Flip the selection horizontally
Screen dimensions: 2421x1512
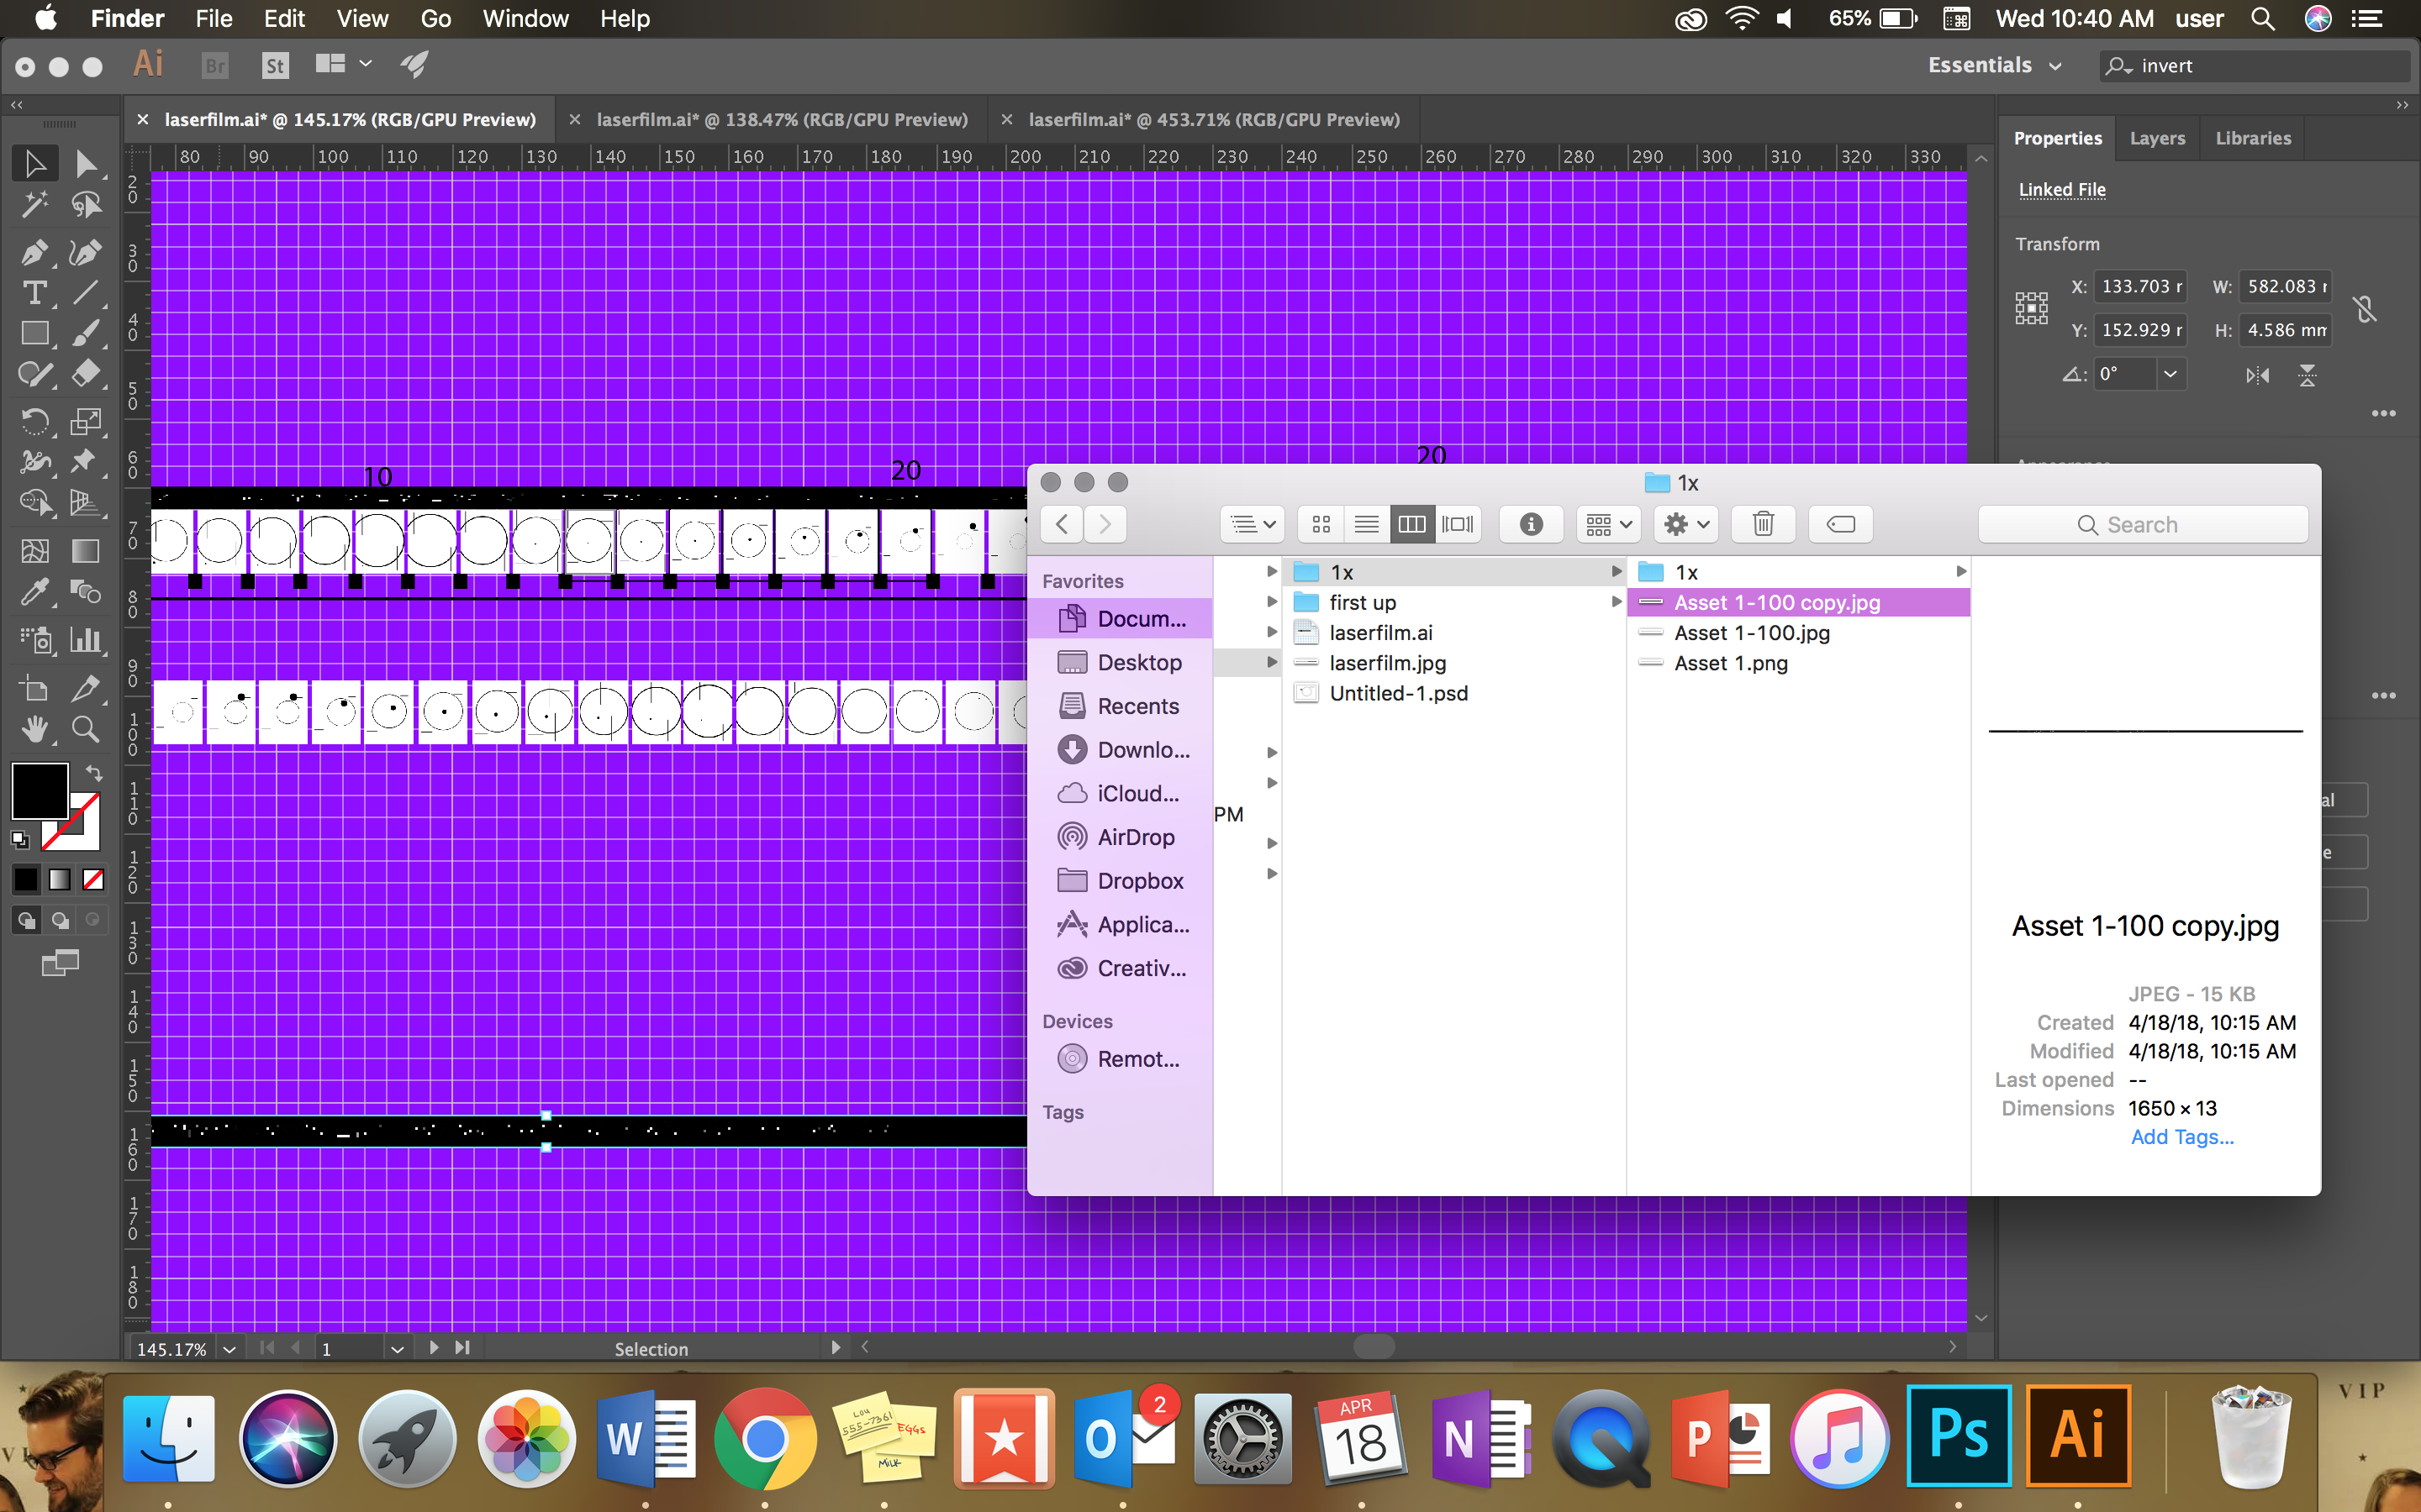pyautogui.click(x=2258, y=375)
